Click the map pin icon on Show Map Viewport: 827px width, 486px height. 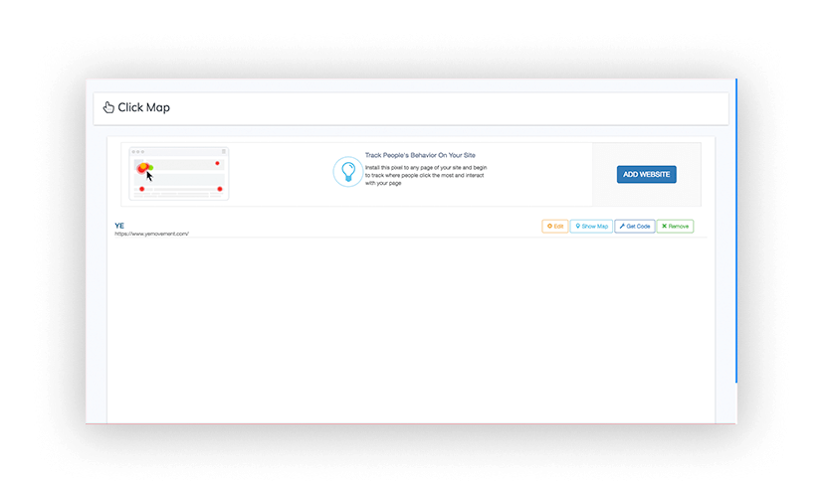(577, 227)
